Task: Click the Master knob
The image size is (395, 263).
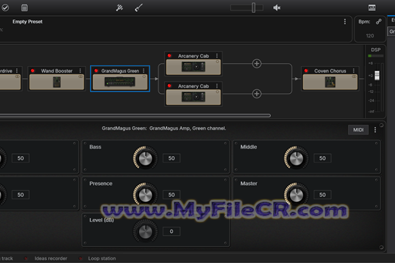Action: [296, 195]
